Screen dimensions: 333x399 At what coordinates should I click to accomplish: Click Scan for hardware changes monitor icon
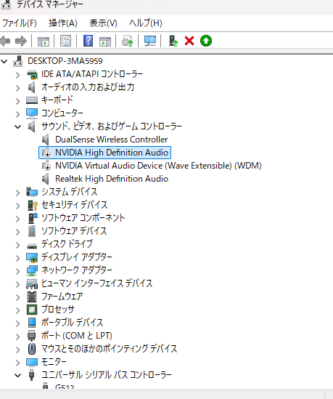pyautogui.click(x=150, y=41)
